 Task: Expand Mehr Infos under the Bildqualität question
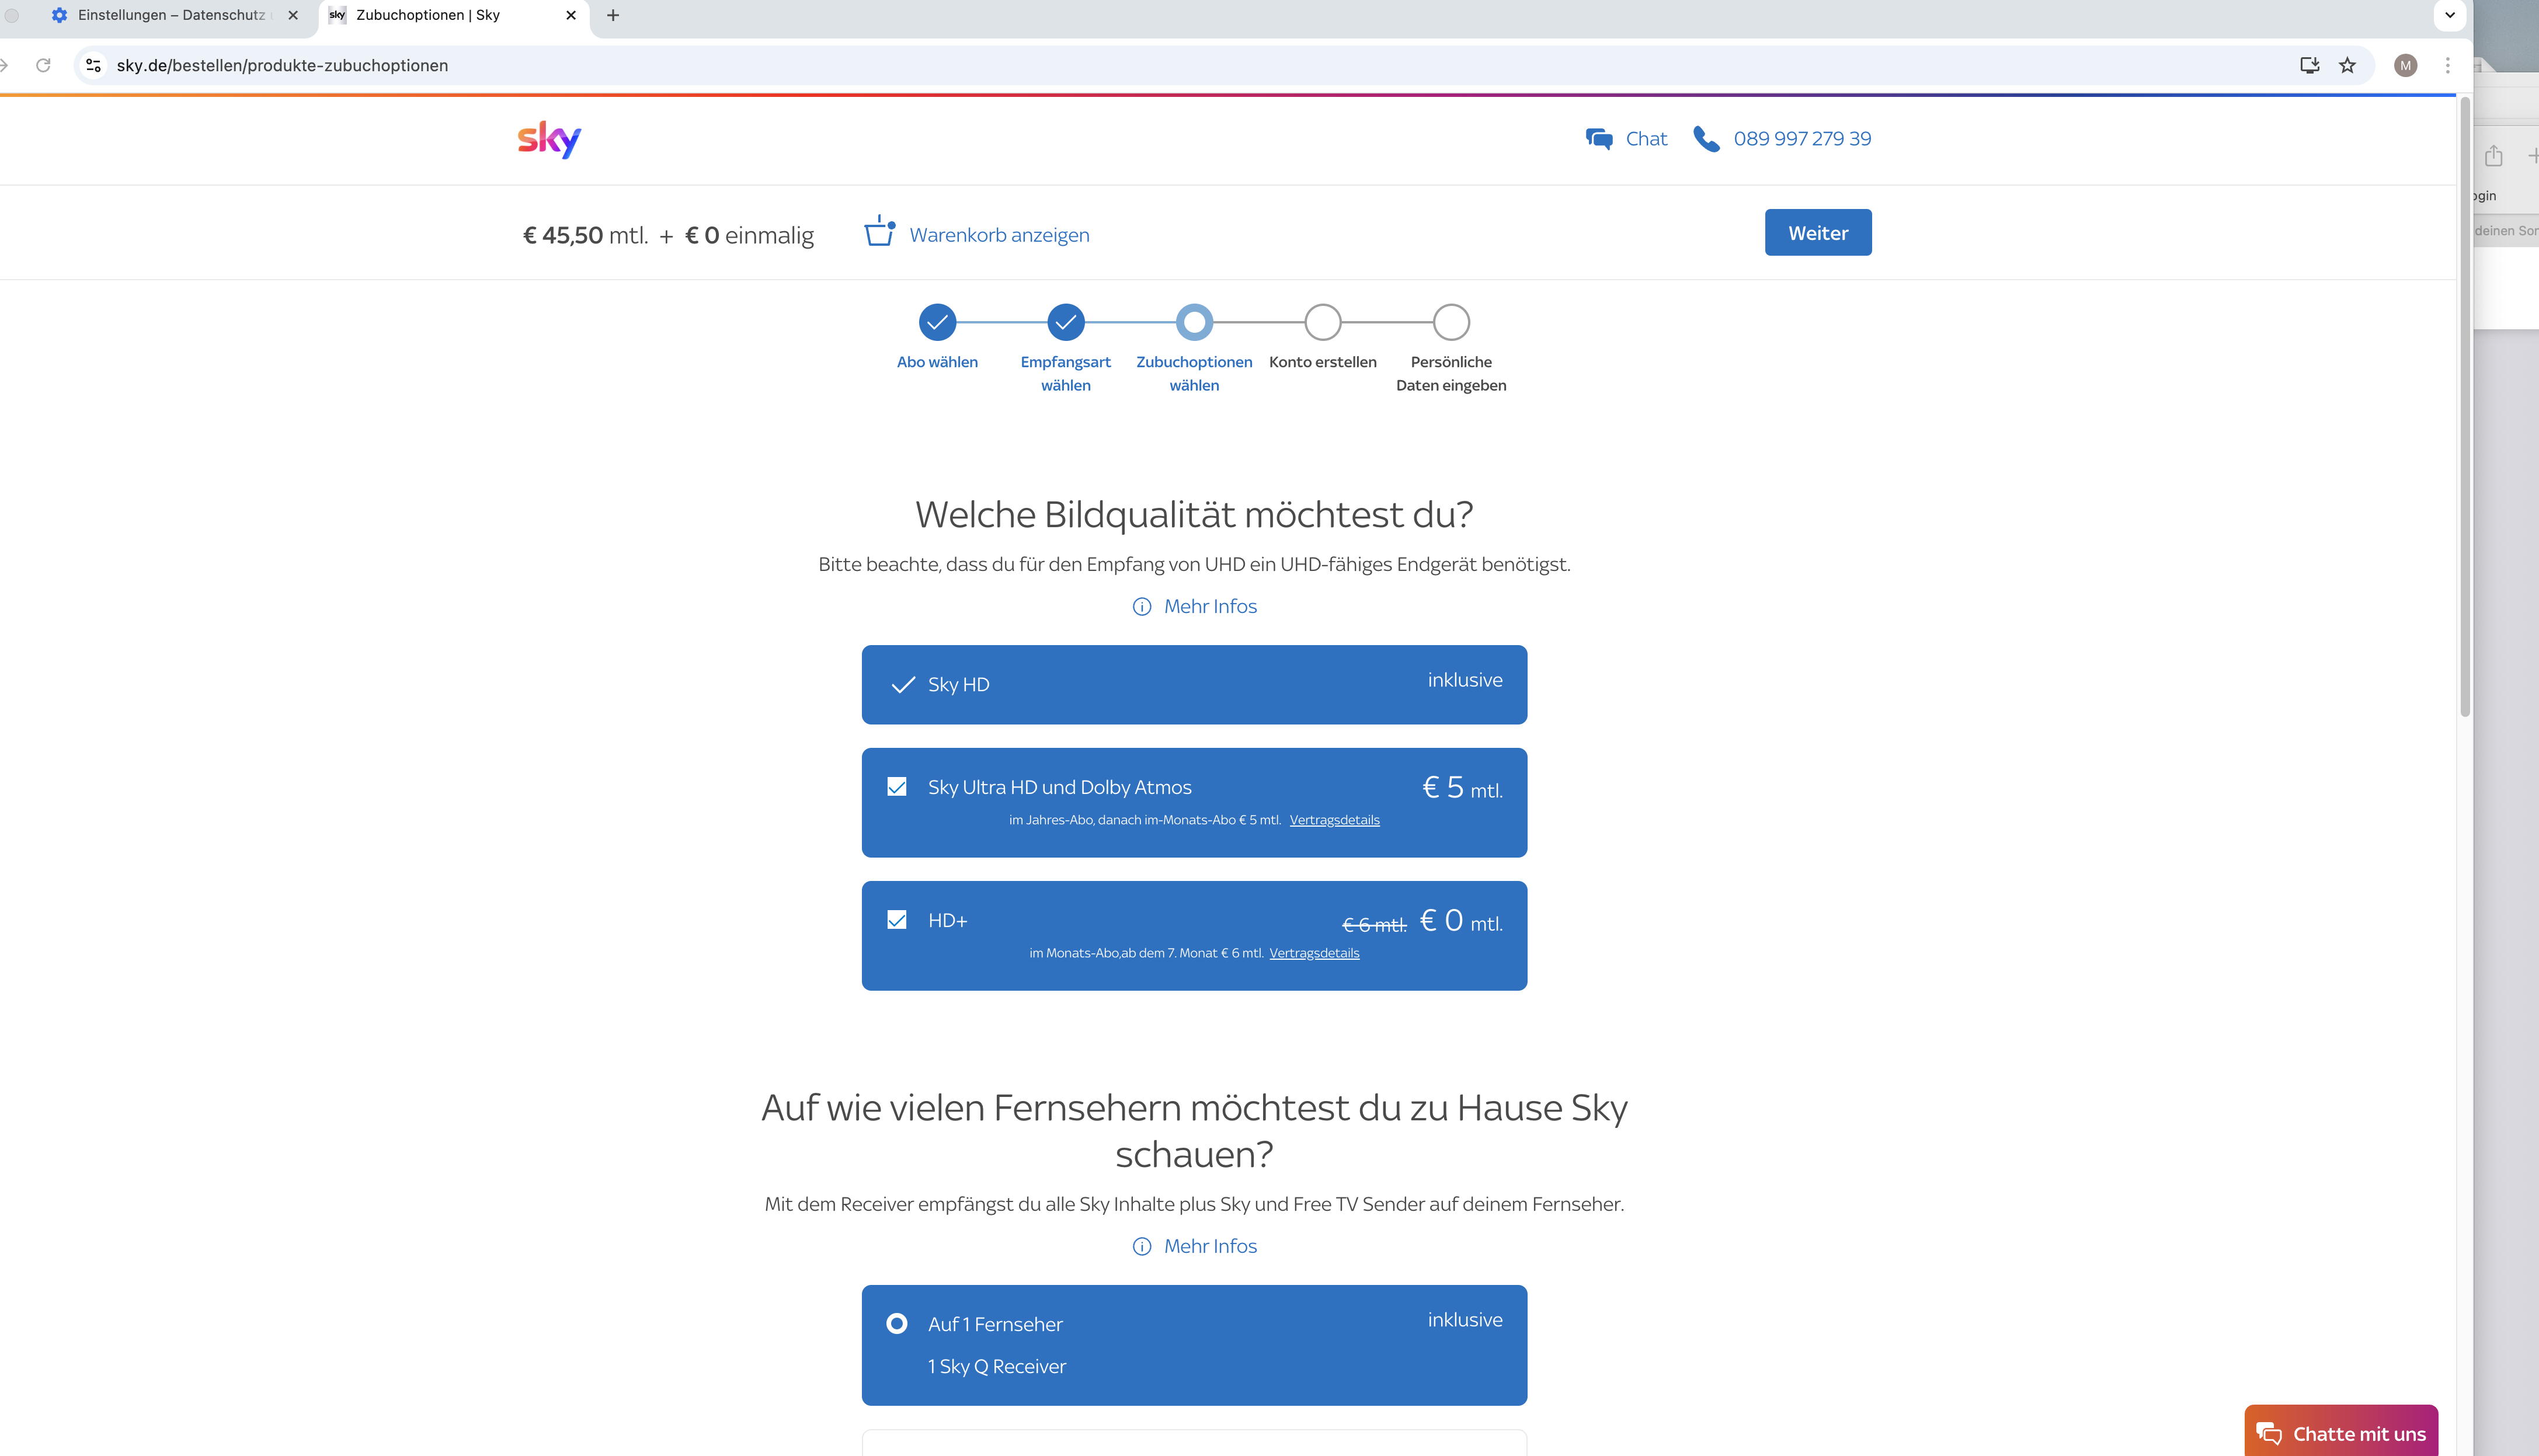click(x=1210, y=606)
